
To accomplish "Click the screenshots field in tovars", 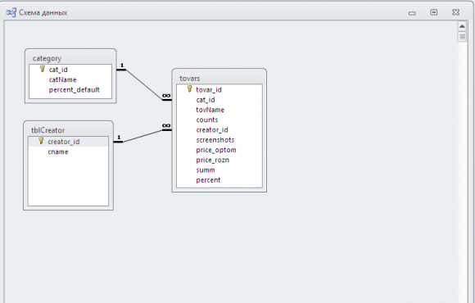I will coord(219,140).
